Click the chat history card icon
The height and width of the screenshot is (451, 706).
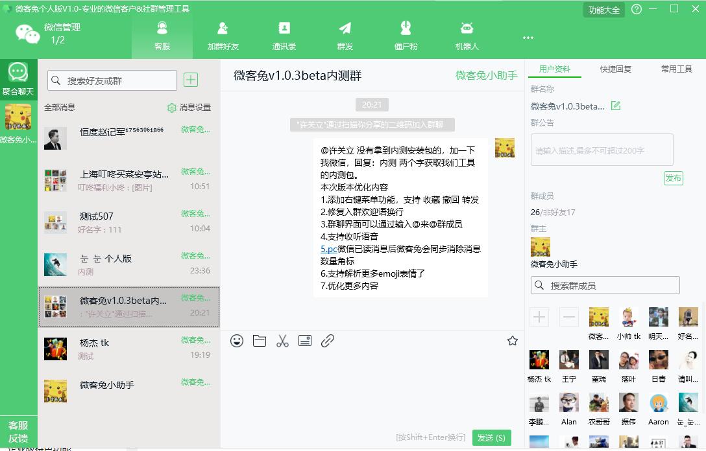305,341
